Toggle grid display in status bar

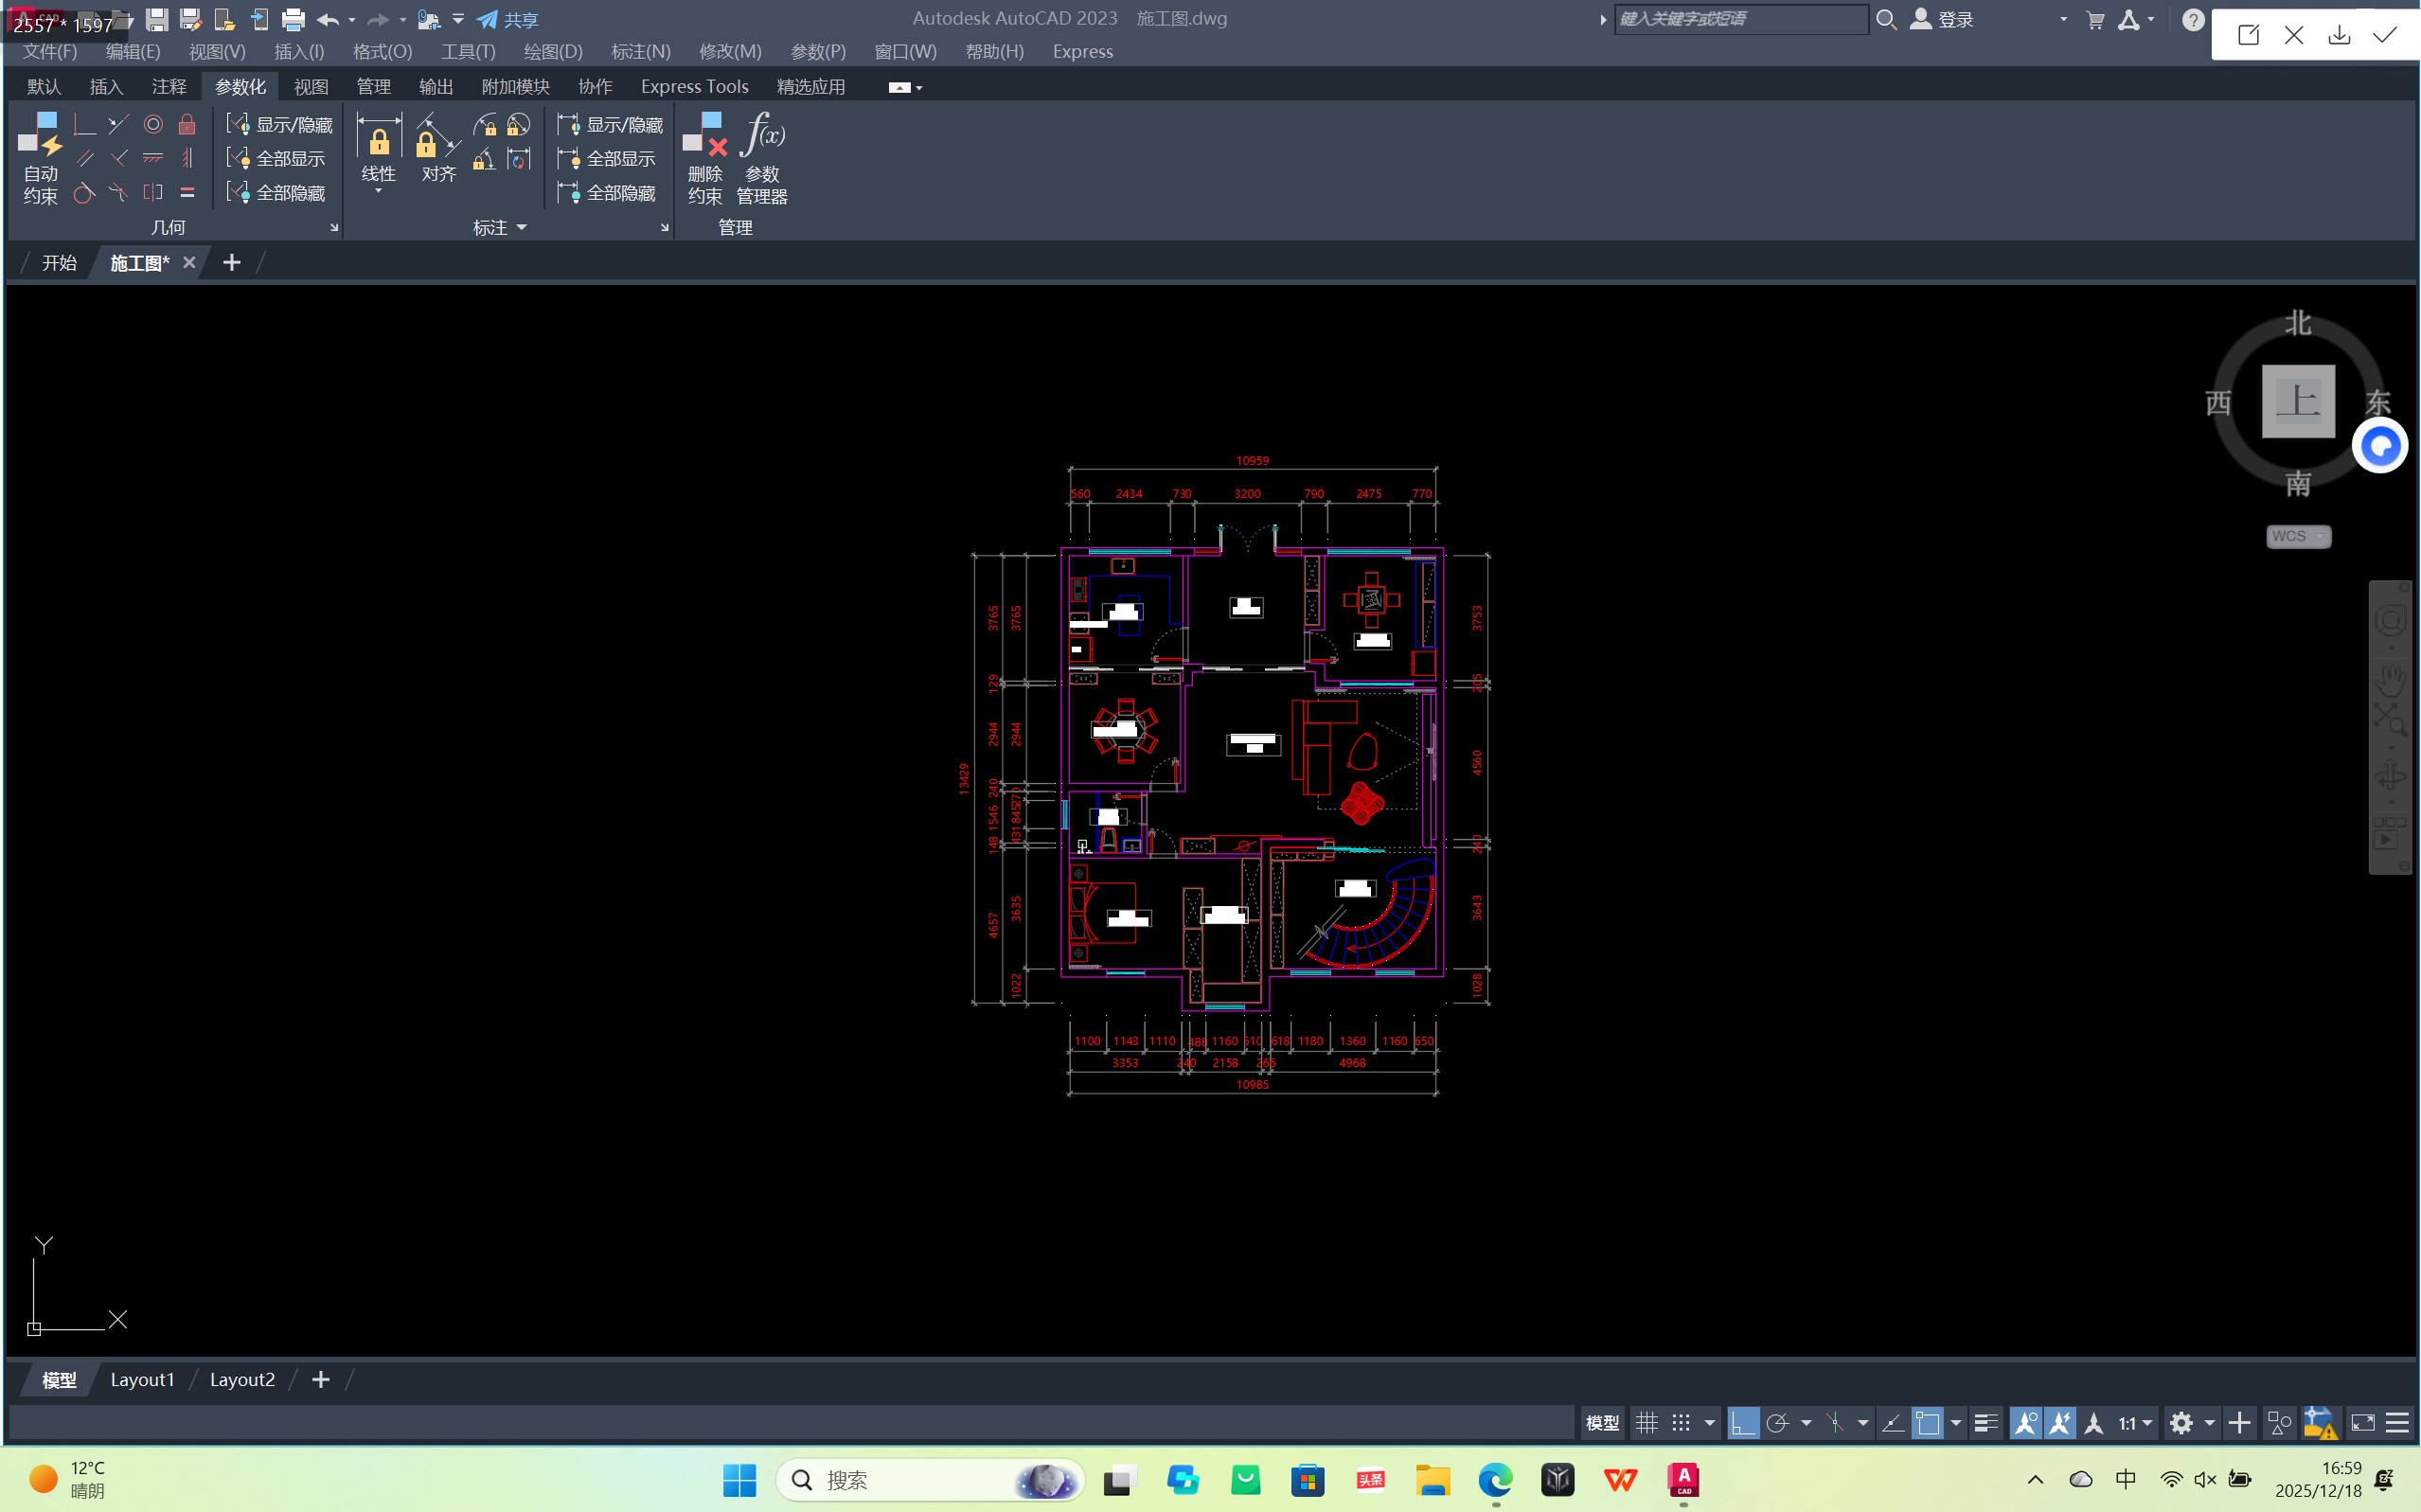point(1646,1422)
